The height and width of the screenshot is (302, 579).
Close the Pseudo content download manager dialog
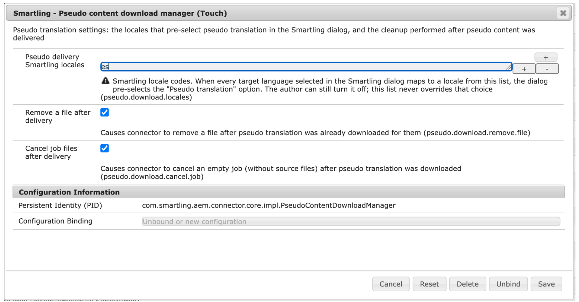[x=563, y=13]
